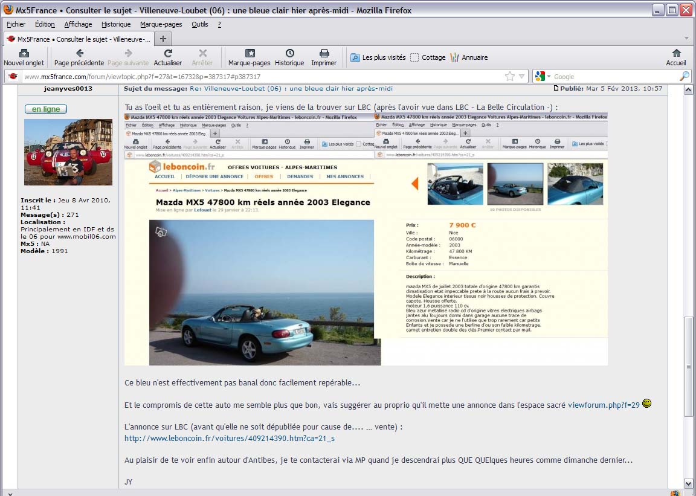Image resolution: width=696 pixels, height=496 pixels.
Task: Click the jeanyves0013 username
Action: [68, 88]
